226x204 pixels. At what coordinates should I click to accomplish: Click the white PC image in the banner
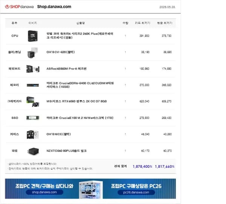click(x=91, y=189)
